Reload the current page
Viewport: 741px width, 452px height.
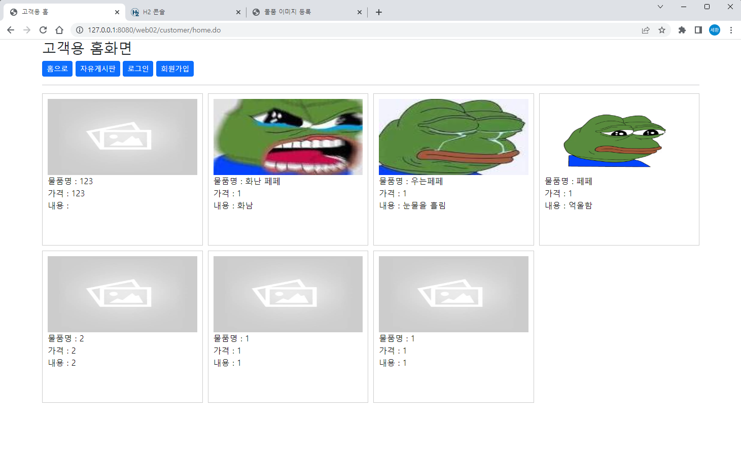pos(43,30)
